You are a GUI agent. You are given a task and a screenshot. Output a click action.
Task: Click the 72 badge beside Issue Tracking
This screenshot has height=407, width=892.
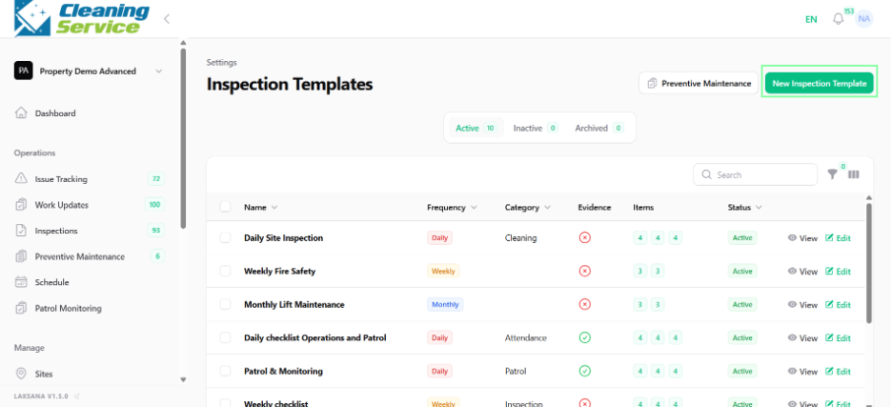[156, 179]
